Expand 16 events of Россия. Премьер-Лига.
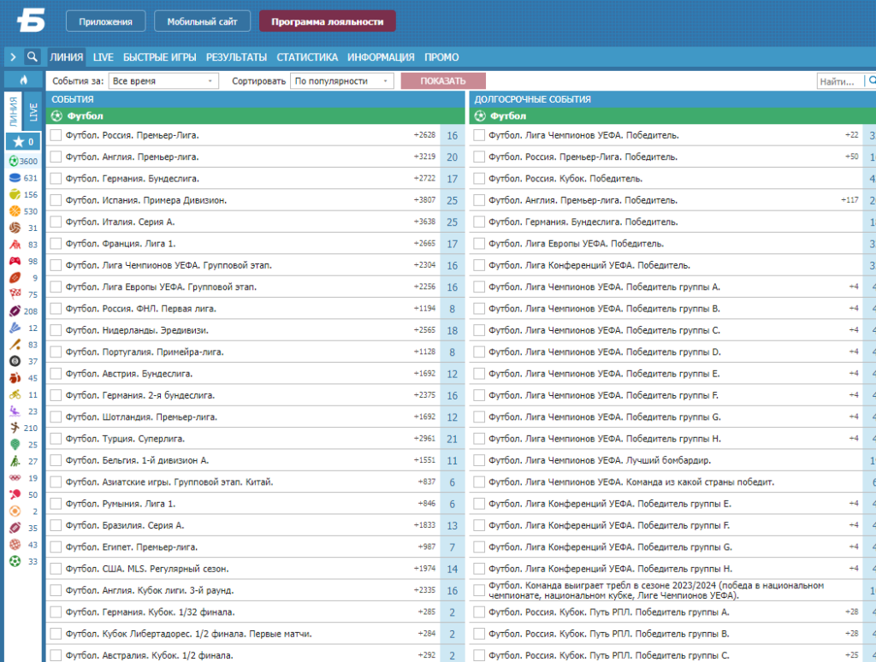876x662 pixels. [452, 135]
